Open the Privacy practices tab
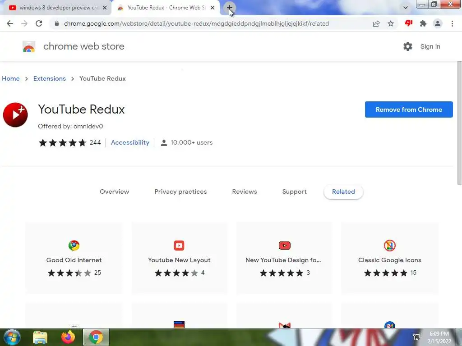The height and width of the screenshot is (346, 462). coord(180,191)
